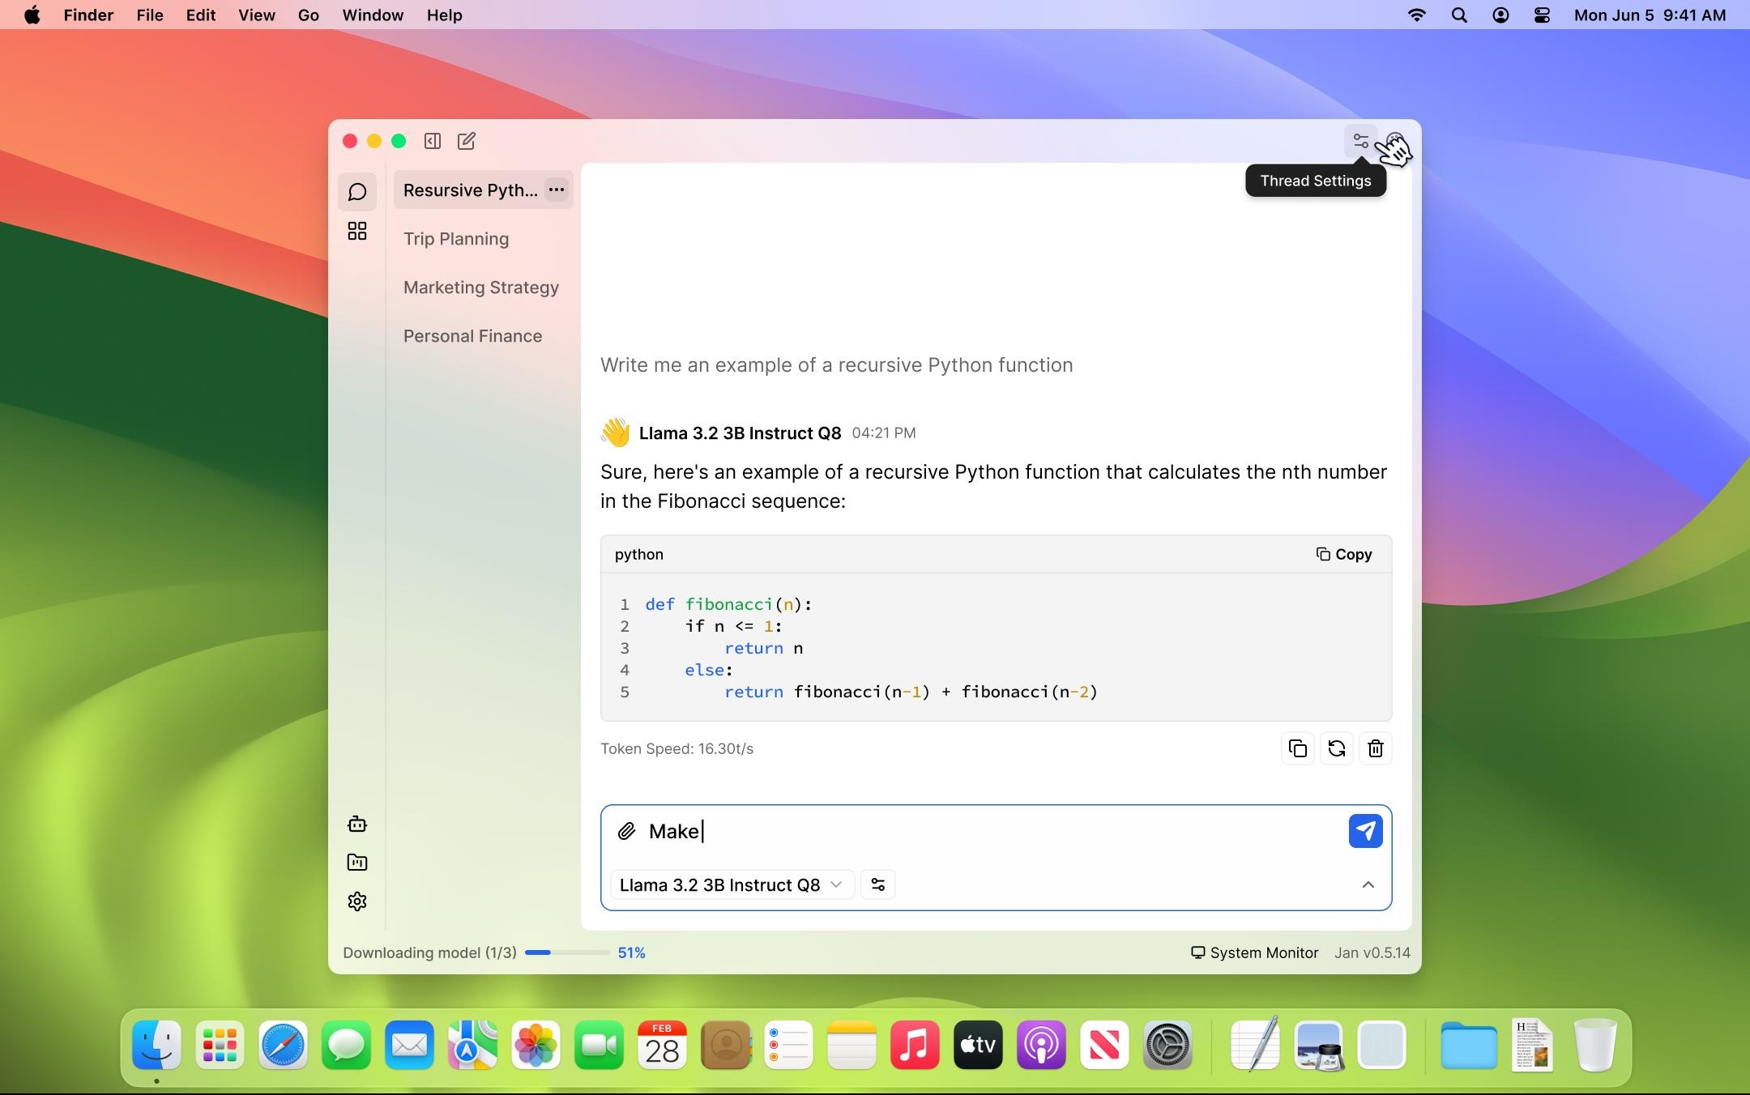Open the Go menu
The image size is (1750, 1095).
[308, 15]
